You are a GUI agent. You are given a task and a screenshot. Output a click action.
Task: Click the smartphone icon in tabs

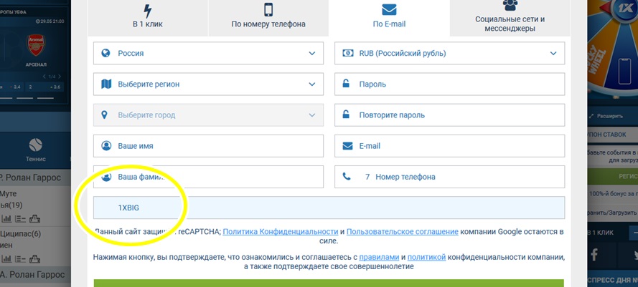coord(268,9)
